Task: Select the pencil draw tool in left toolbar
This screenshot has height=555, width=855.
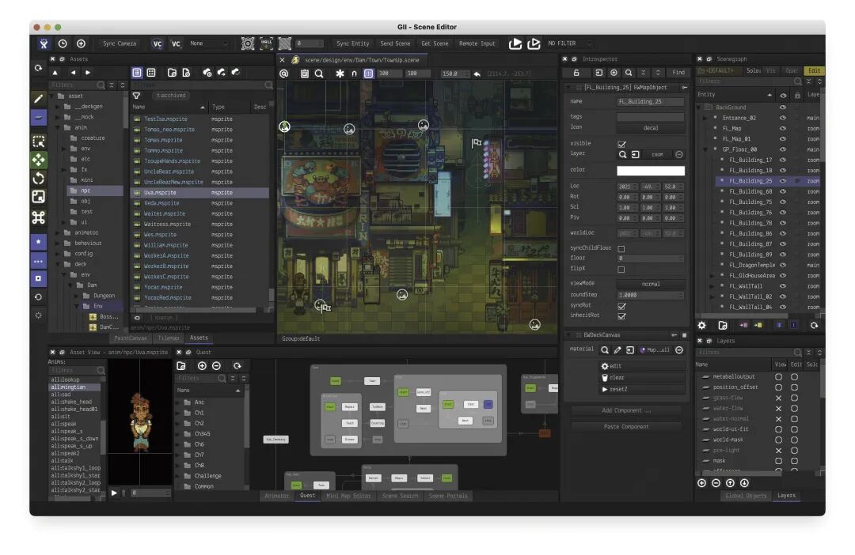Action: (x=38, y=99)
